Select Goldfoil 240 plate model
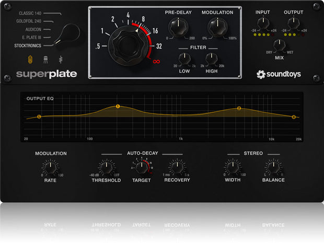 29,21
